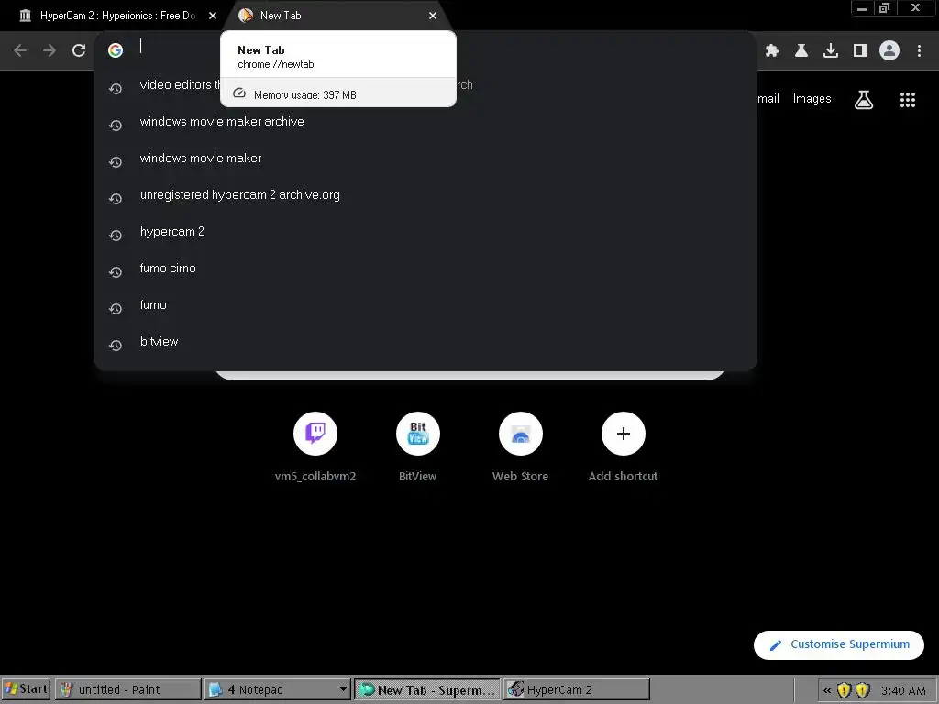939x704 pixels.
Task: Click history clock icon beside 'bitview'
Action: pyautogui.click(x=116, y=346)
